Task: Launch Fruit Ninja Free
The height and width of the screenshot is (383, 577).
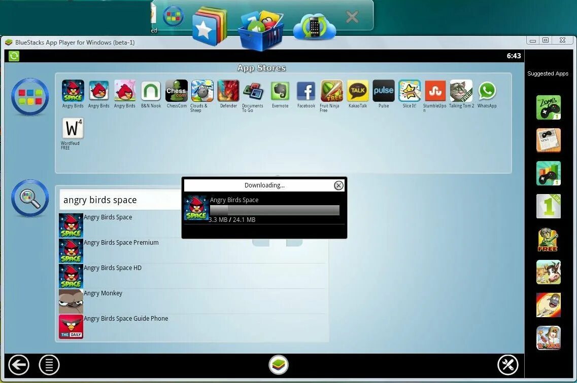Action: [x=331, y=91]
